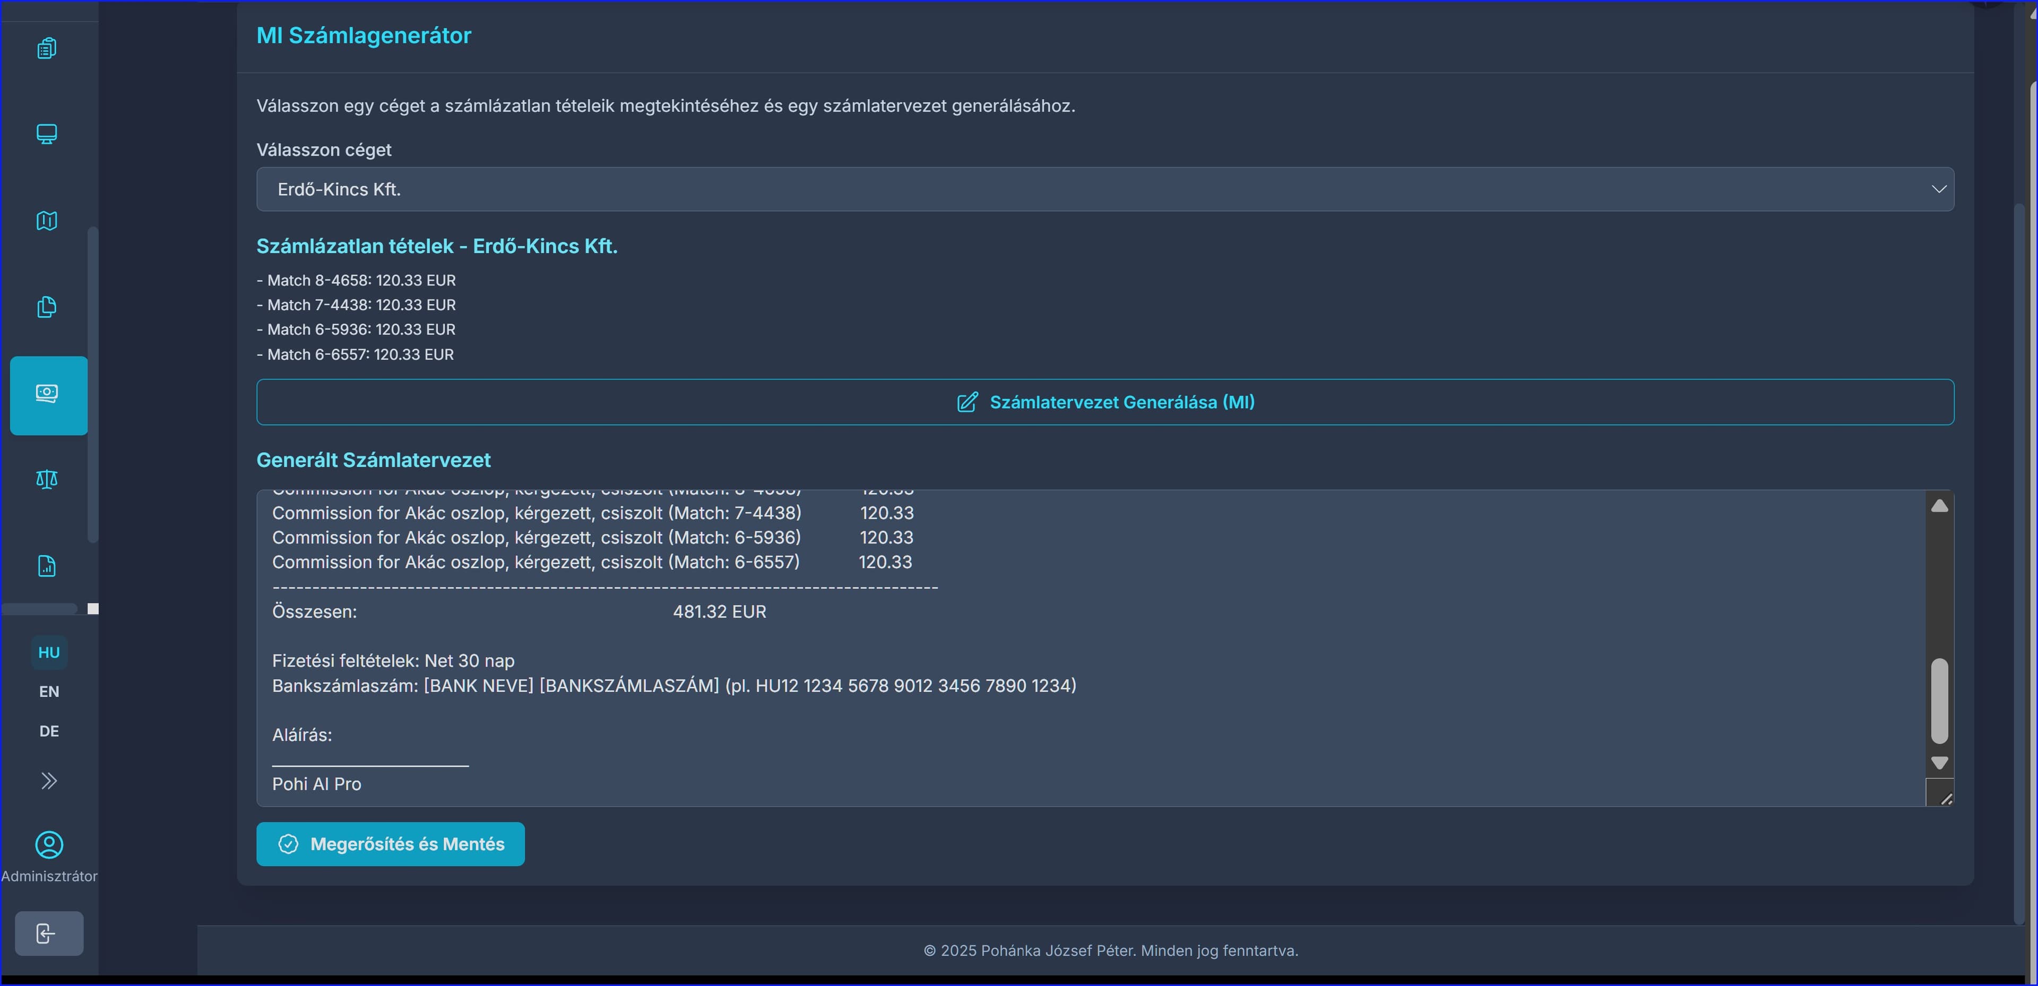
Task: Open the Adminisztrátor user profile icon
Action: [x=49, y=845]
